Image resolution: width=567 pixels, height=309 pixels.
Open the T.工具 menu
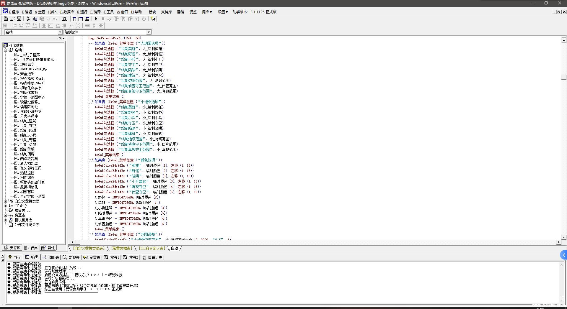click(x=108, y=12)
